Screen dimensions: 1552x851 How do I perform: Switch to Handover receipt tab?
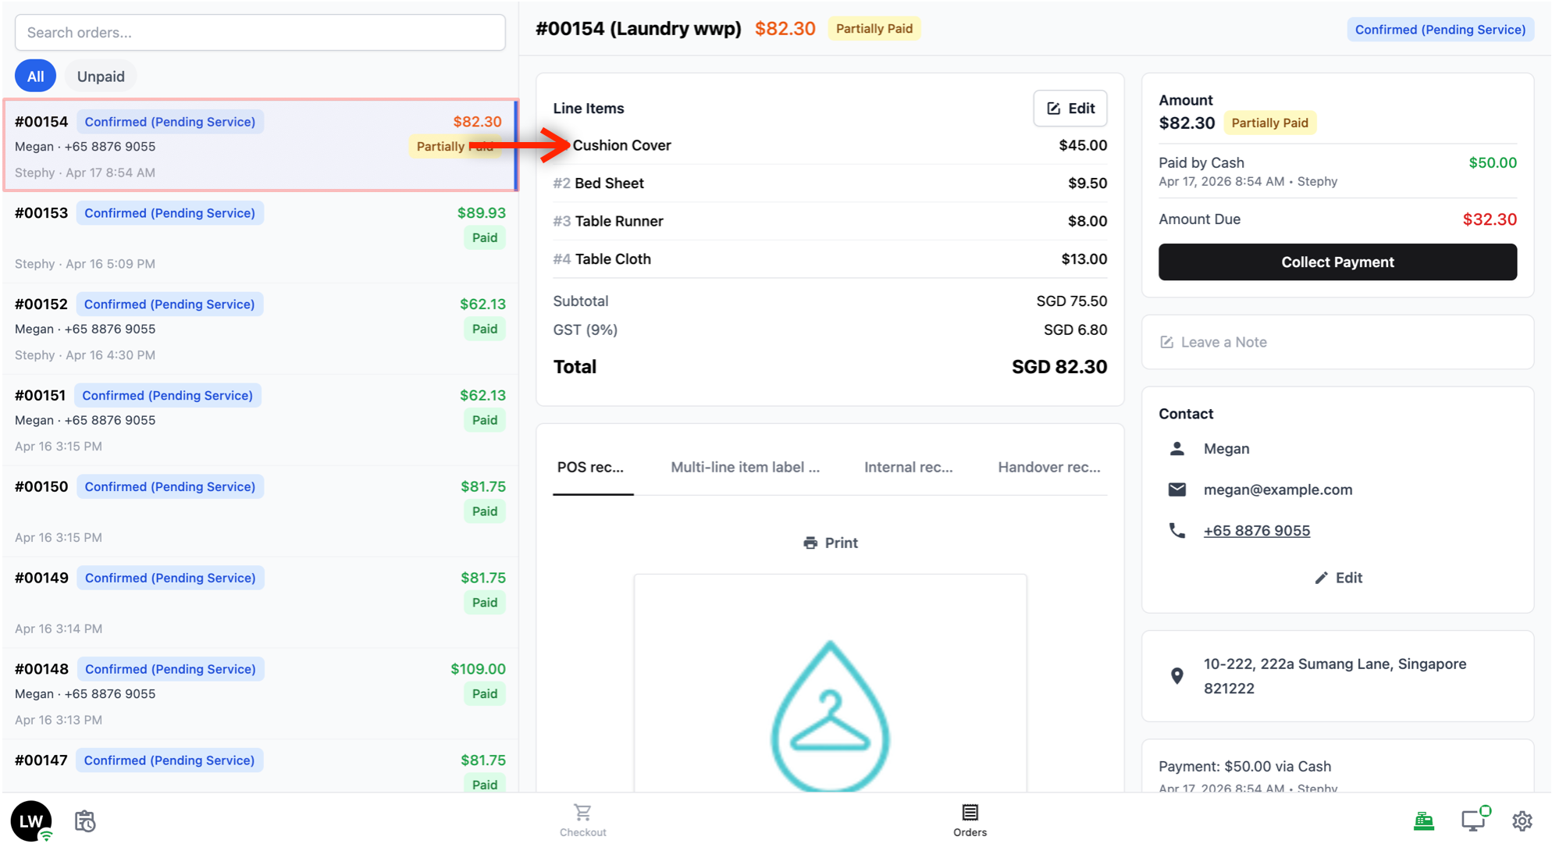pyautogui.click(x=1048, y=468)
